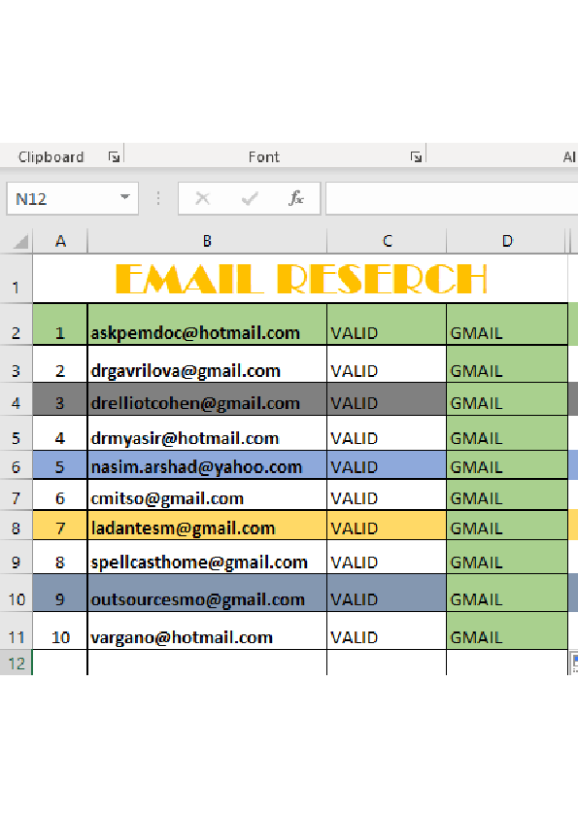Viewport: 578px width, 818px height.
Task: Select row 2 header
Action: point(17,324)
